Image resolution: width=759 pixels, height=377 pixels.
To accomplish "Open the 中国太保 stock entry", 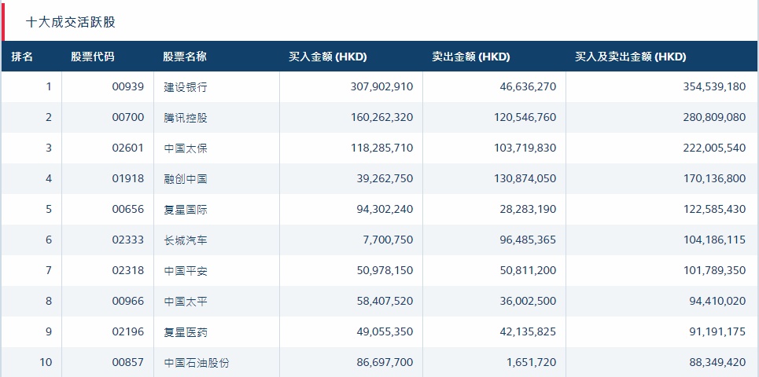I will click(x=186, y=148).
